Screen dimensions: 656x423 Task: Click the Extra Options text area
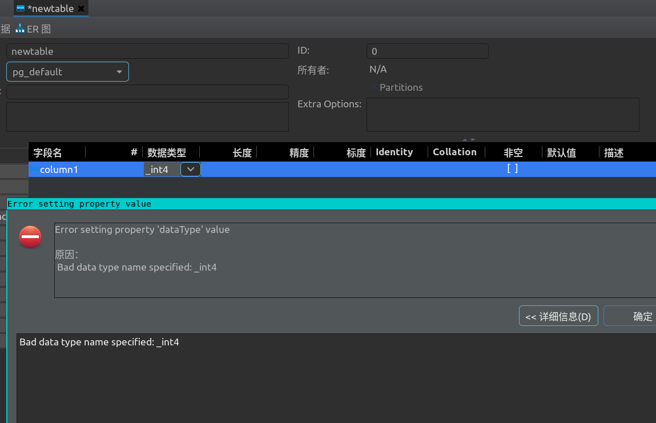[502, 115]
